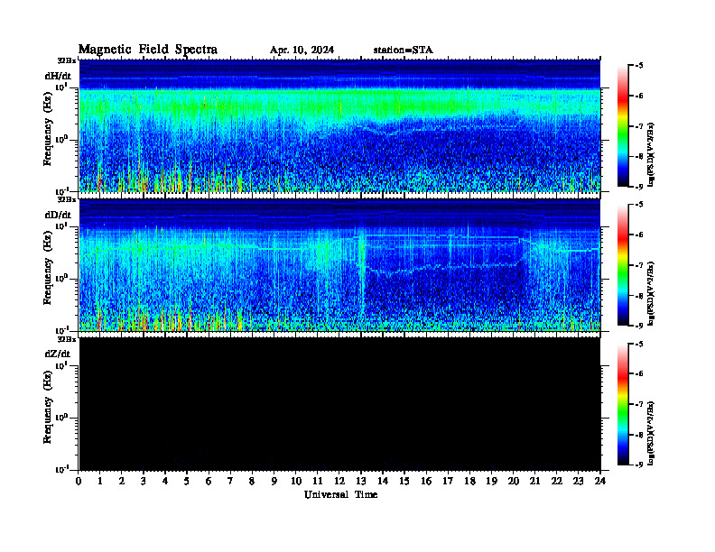The width and height of the screenshot is (715, 552).
Task: Click the hour tick label "22" on time axis
Action: click(x=557, y=482)
